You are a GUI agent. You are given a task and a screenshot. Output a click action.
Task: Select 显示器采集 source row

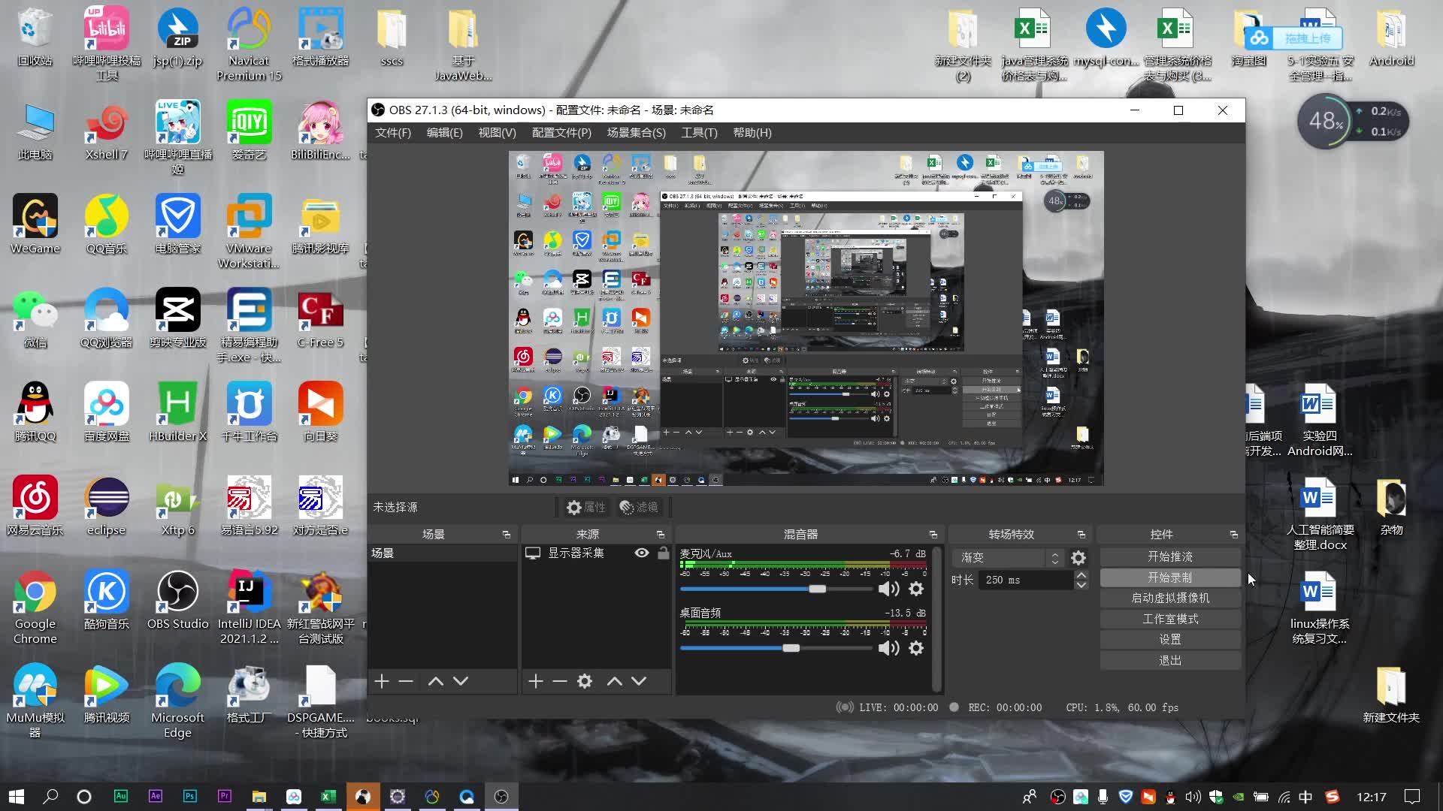coord(597,553)
